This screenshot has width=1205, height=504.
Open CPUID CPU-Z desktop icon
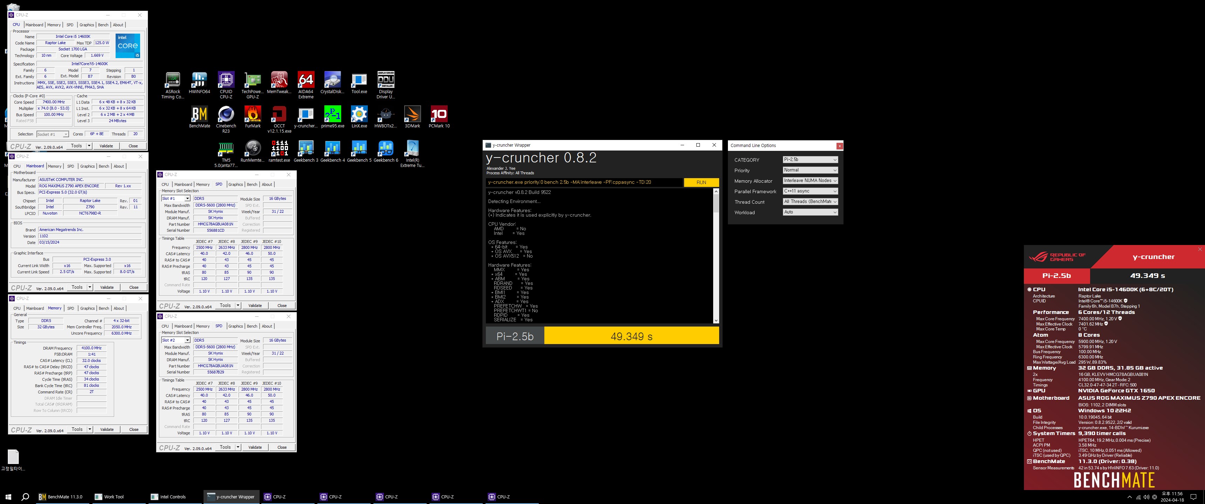coord(226,85)
